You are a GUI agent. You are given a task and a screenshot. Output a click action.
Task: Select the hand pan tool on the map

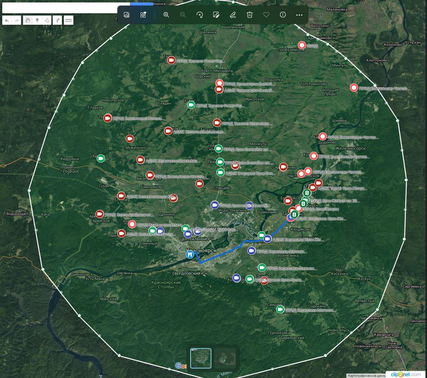[x=27, y=20]
